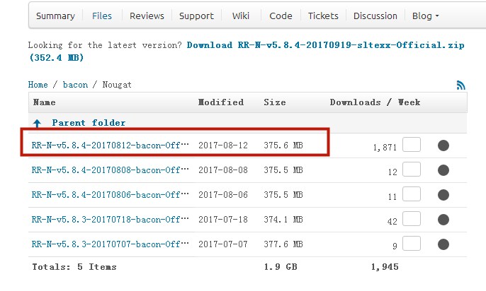Click the 377.6 MB size value
This screenshot has height=291, width=486.
click(283, 244)
